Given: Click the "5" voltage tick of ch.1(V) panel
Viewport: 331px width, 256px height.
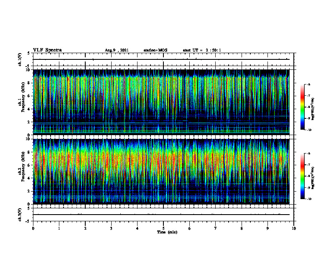Looking at the screenshot, I should 29,53.
